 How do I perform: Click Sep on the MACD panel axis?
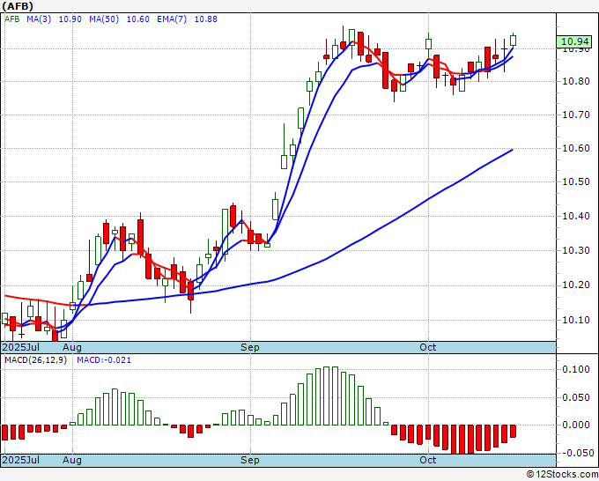250,460
